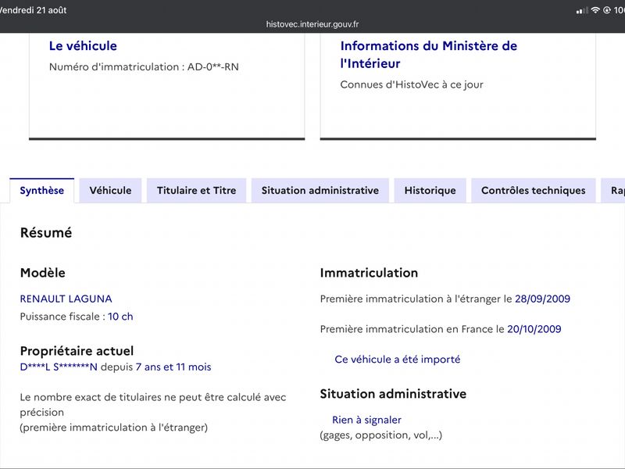Select the Situation administrative tab
625x469 pixels.
(320, 191)
